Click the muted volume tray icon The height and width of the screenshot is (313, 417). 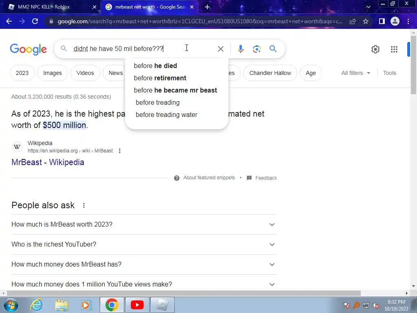coord(376,305)
